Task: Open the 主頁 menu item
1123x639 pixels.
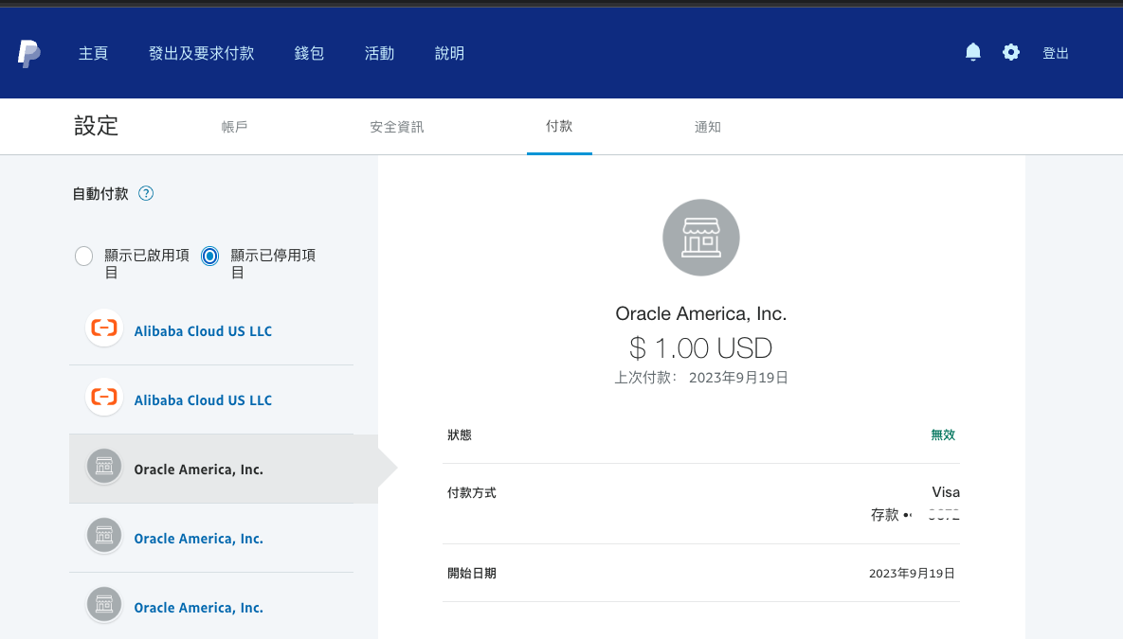Action: pyautogui.click(x=93, y=54)
